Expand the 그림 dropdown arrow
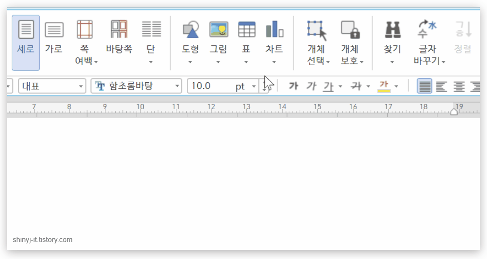Viewport: 487px width, 259px height. 218,62
